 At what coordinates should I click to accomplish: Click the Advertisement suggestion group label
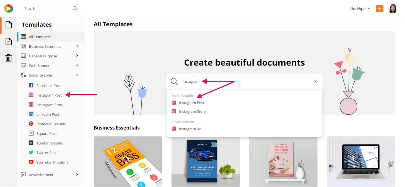(183, 122)
